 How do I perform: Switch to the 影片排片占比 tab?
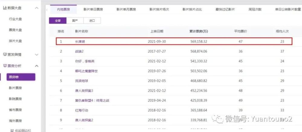[x=192, y=9]
